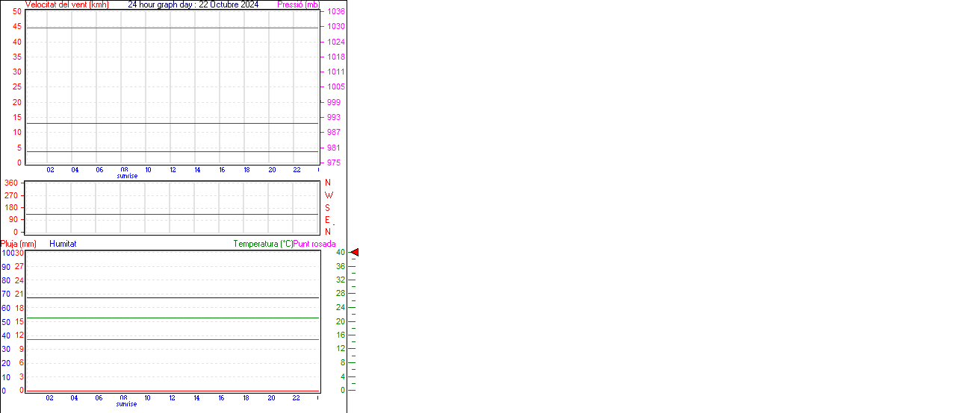The width and height of the screenshot is (956, 413).
Task: Select the green temperature line in bottom chart
Action: point(172,318)
